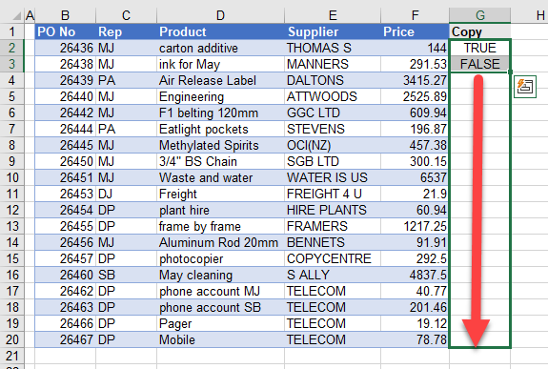This screenshot has width=548, height=369.
Task: Select column D header
Action: tap(220, 15)
